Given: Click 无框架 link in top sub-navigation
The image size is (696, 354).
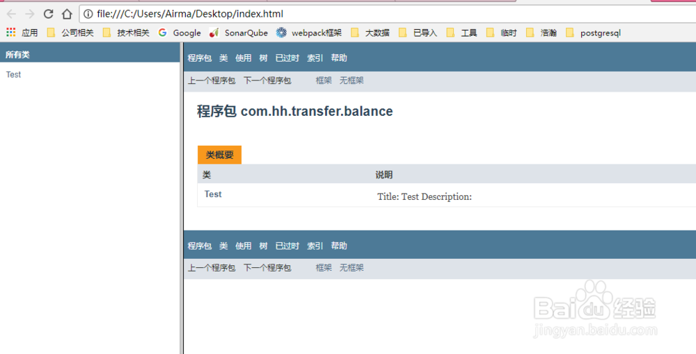Looking at the screenshot, I should (x=351, y=81).
